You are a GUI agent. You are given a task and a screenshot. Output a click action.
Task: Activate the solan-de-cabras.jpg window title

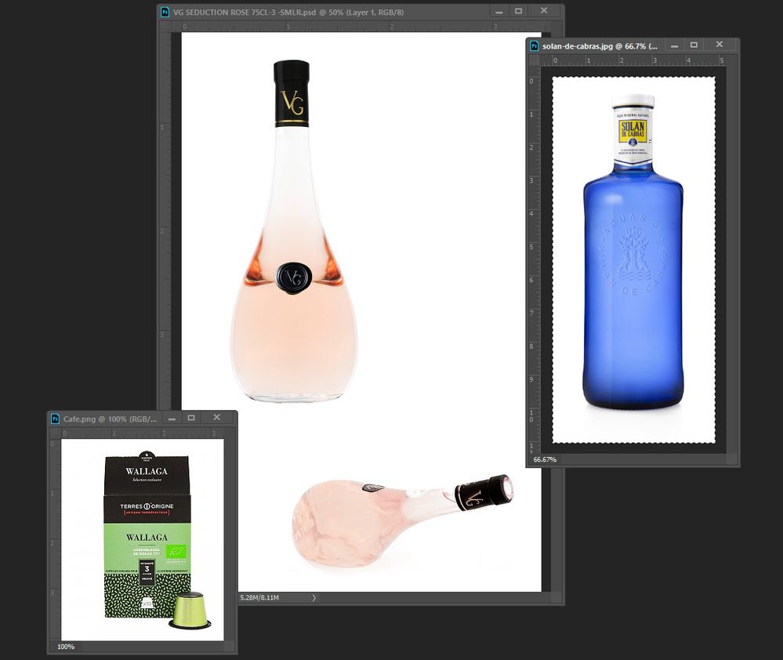[x=596, y=45]
